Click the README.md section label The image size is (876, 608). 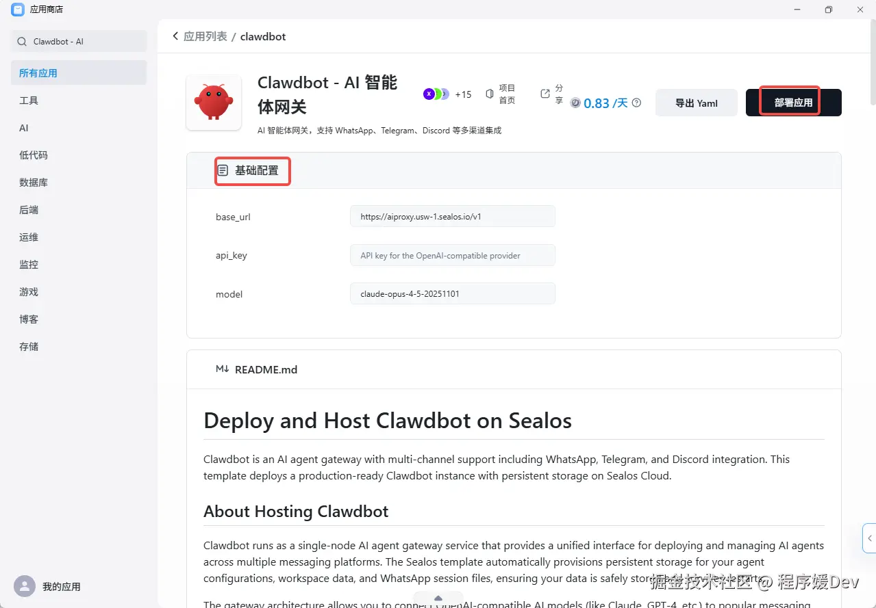coord(266,369)
